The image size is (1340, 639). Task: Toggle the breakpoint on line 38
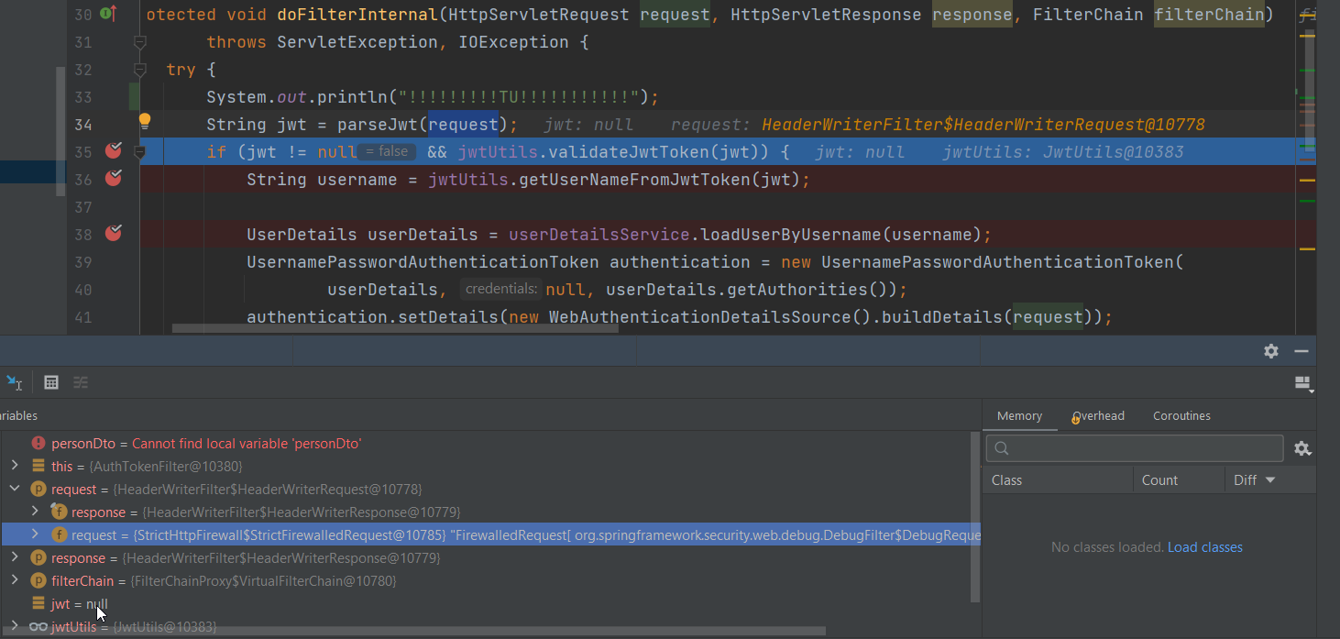114,234
